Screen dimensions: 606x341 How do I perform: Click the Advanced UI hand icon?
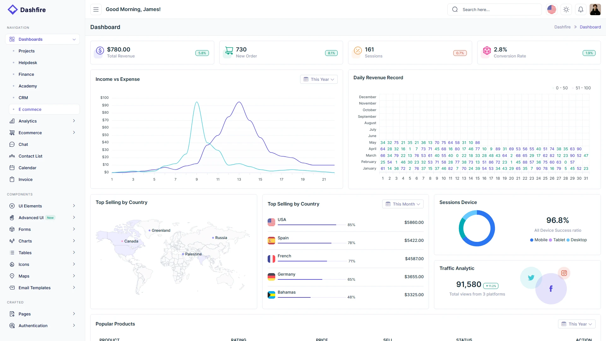[x=12, y=218]
